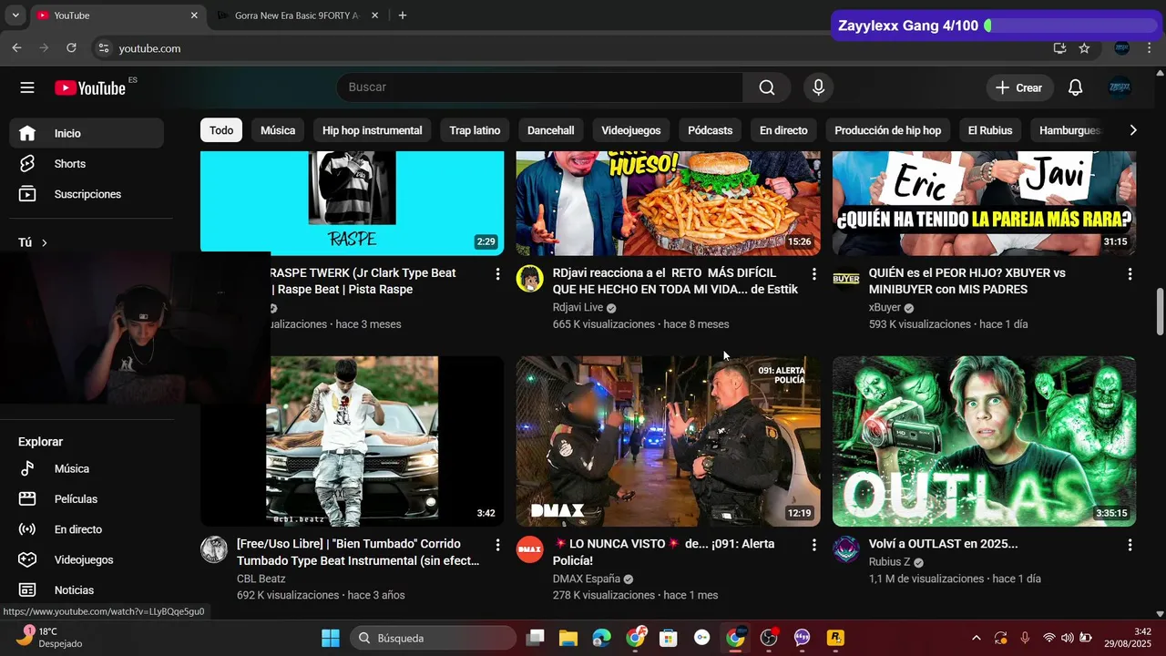1166x656 pixels.
Task: Select the Hip hop instrumental chip
Action: pos(372,130)
